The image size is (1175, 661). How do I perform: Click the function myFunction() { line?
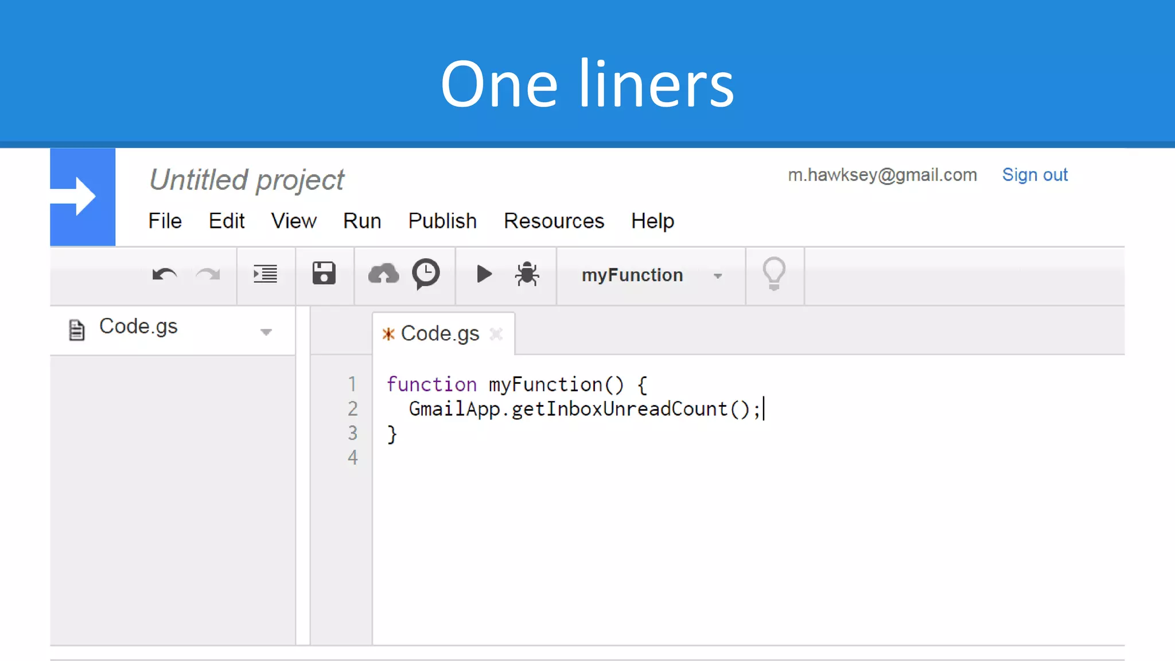point(517,384)
